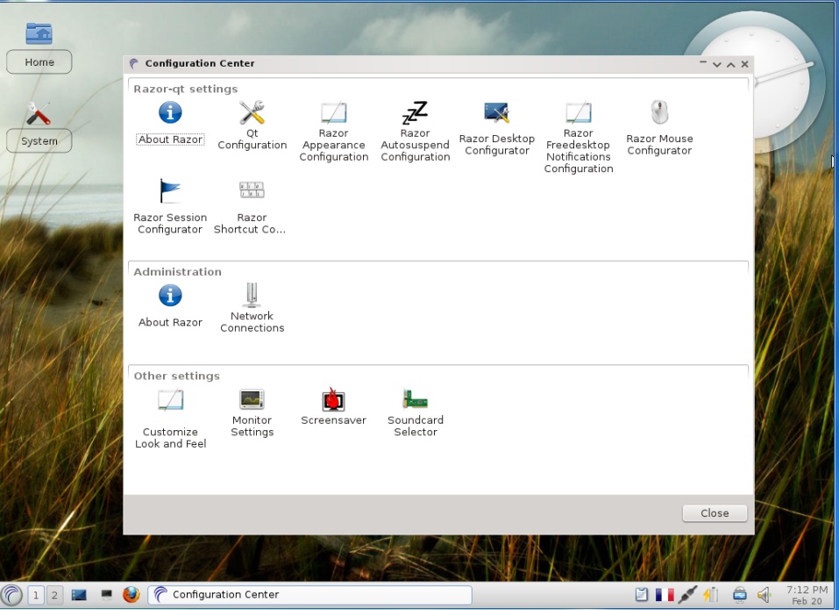Screen dimensions: 839x610
Task: Launch Razor Mouse Configurator
Action: pyautogui.click(x=660, y=128)
